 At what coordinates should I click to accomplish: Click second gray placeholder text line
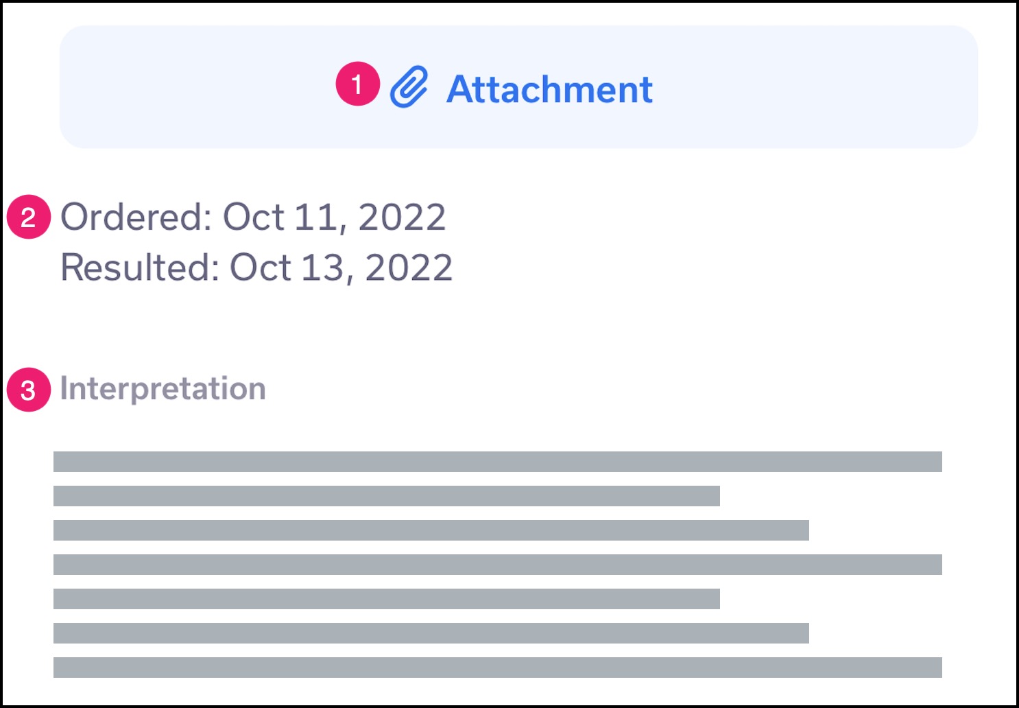tap(387, 496)
